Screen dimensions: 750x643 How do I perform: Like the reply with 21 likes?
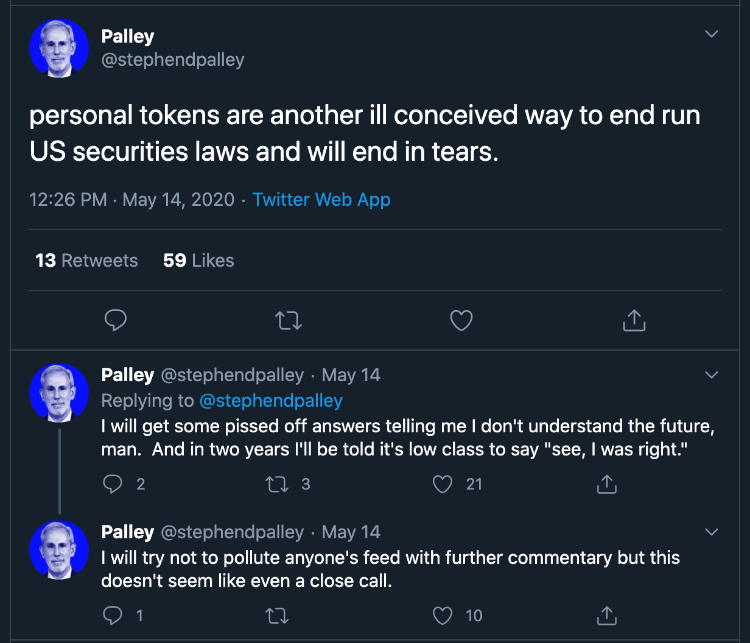click(443, 484)
